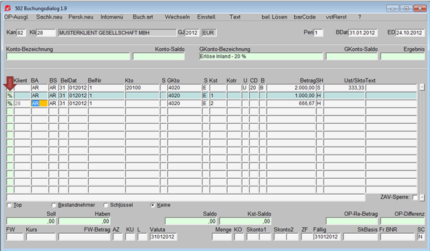
Task: Click the Kurs field
Action: (x=41, y=237)
